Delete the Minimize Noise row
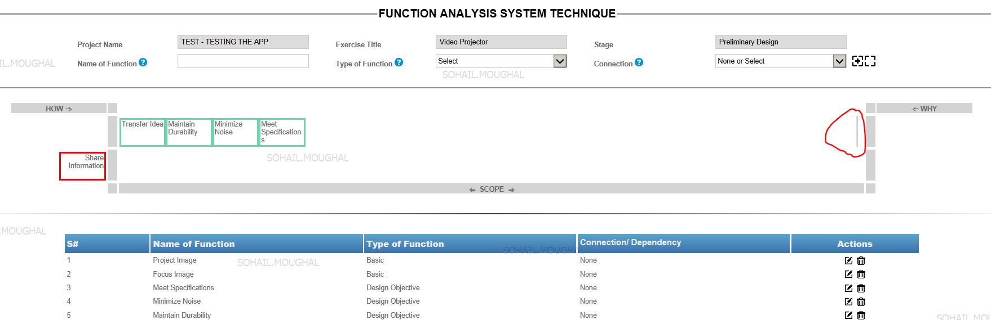The width and height of the screenshot is (991, 320). 861,301
